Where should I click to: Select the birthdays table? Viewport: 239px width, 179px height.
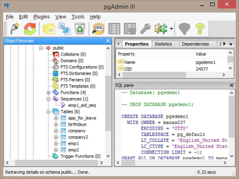[x=77, y=125]
